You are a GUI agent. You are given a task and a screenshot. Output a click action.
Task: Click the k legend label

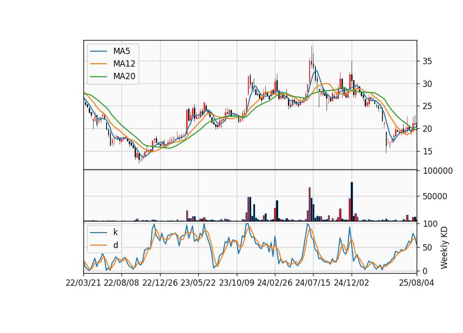pos(115,232)
